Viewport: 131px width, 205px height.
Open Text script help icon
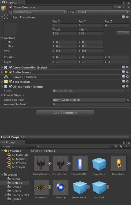[x=123, y=82]
